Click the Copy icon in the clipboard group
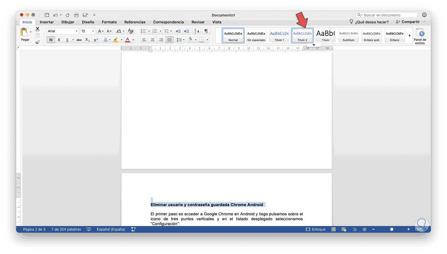This screenshot has width=447, height=254. click(38, 36)
